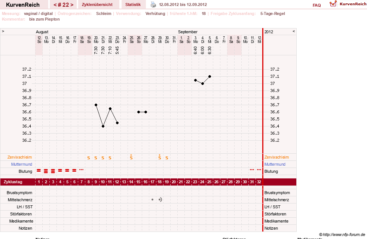Screen dimensions: 367x239
Task: Click the KurvenReich text link at top right
Action: coord(353,4)
